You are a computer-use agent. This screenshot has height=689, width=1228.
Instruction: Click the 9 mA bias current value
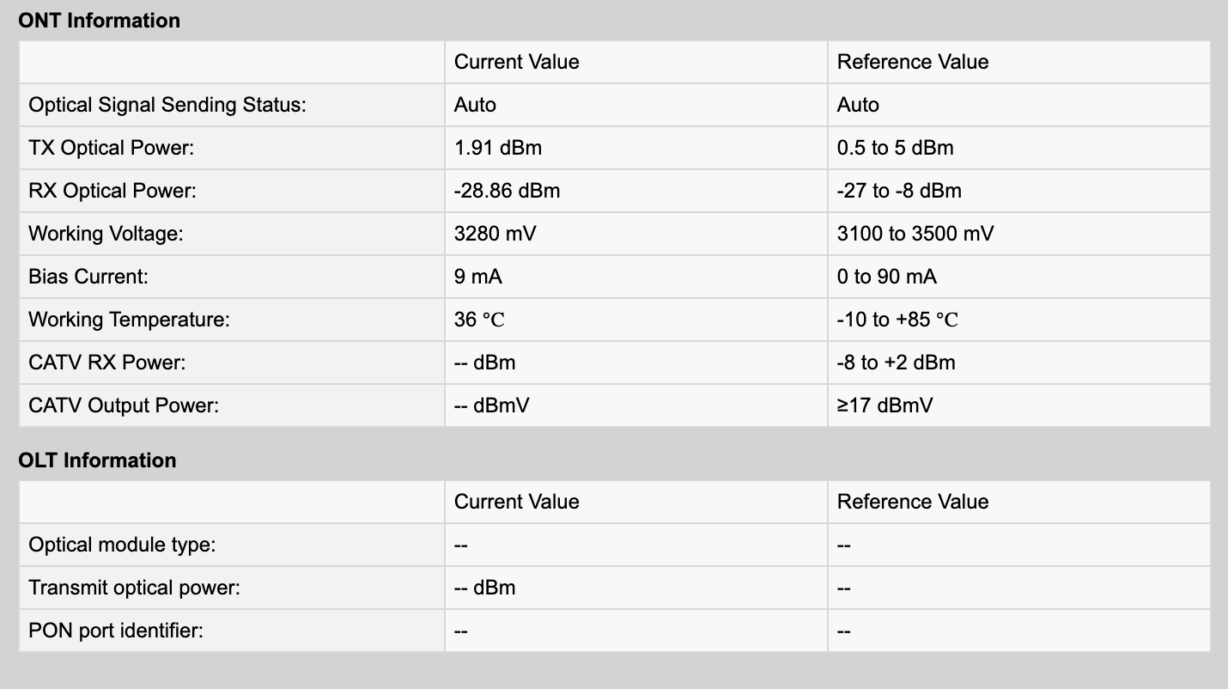(x=478, y=277)
